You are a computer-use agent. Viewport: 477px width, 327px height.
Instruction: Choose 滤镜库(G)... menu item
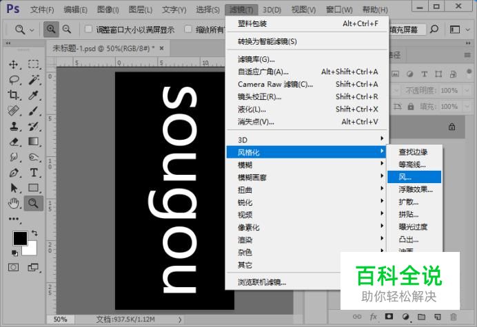pos(306,59)
